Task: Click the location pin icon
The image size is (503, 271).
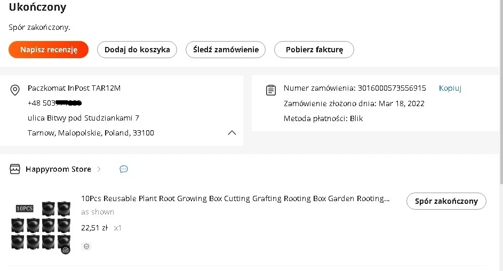Action: 15,90
